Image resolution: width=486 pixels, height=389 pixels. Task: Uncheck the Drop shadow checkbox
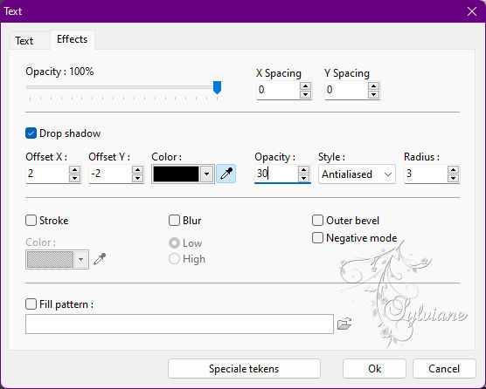coord(31,133)
